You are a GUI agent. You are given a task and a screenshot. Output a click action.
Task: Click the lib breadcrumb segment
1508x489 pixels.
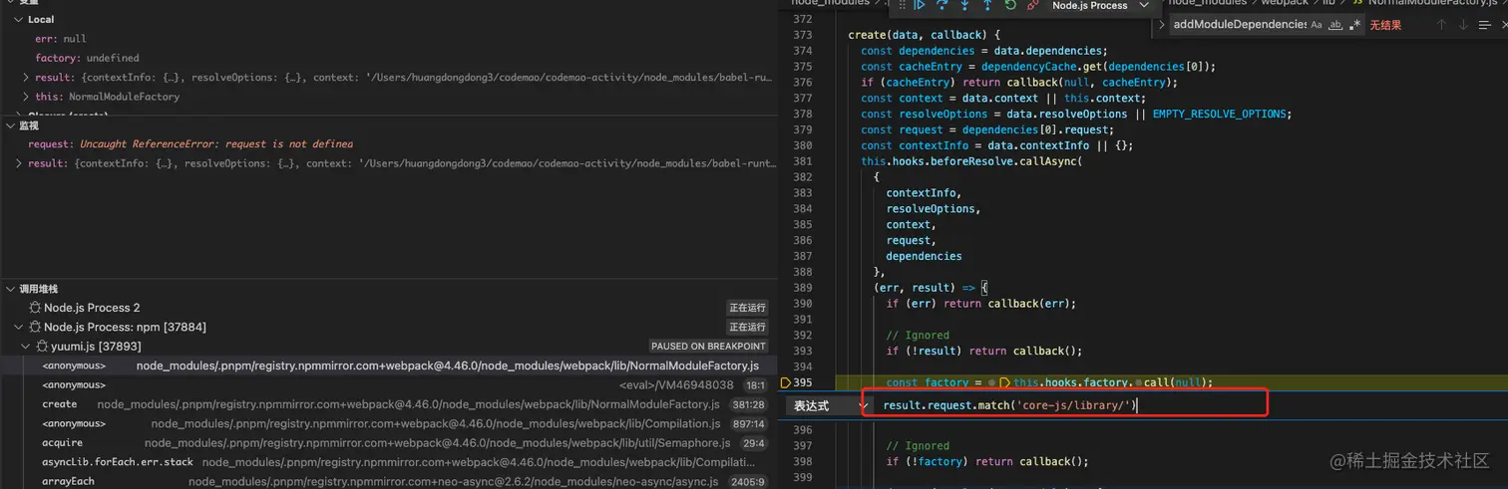(1330, 3)
